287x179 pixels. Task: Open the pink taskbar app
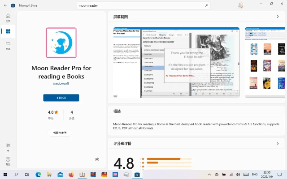click(x=115, y=175)
